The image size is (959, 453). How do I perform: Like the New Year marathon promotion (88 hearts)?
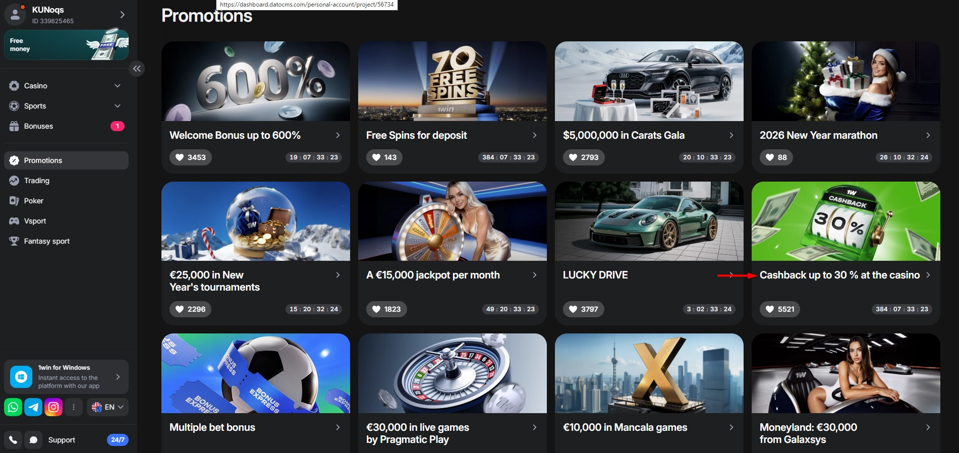pyautogui.click(x=776, y=157)
